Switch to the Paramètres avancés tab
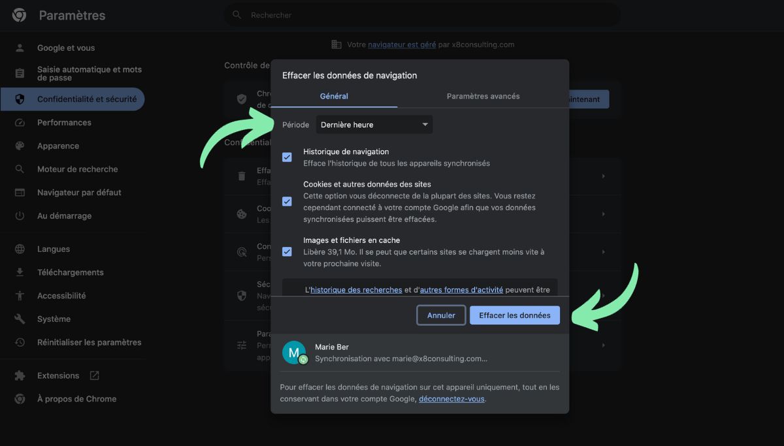784x446 pixels. coord(483,96)
